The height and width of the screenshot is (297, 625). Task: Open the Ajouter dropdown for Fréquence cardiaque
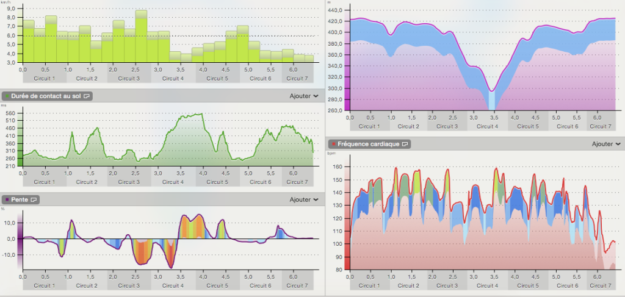tap(606, 144)
